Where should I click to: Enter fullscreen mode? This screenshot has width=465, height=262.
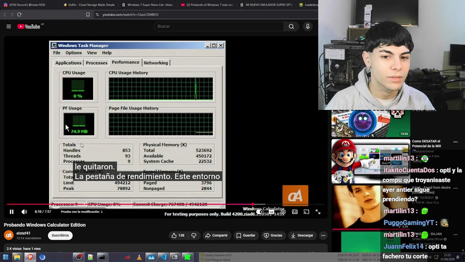[x=318, y=211]
